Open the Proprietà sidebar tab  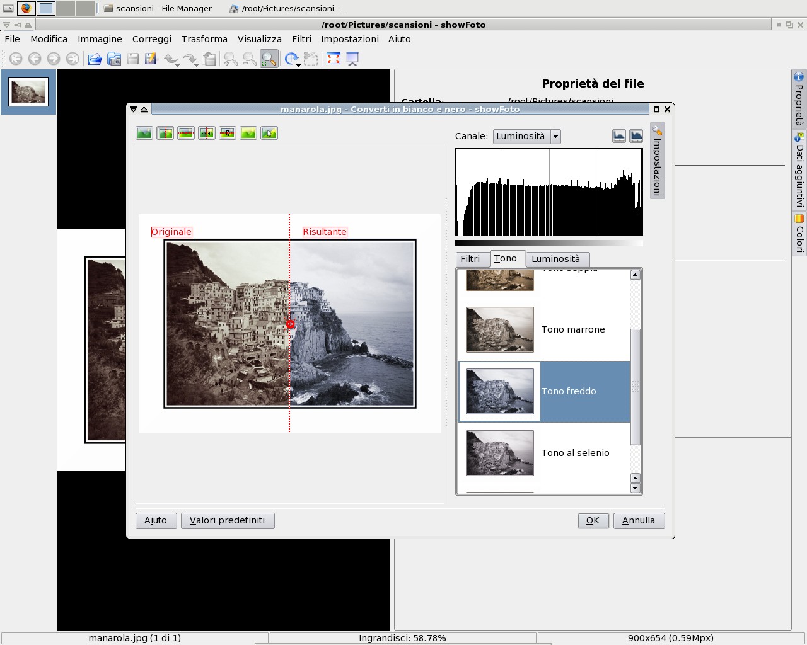(x=799, y=98)
